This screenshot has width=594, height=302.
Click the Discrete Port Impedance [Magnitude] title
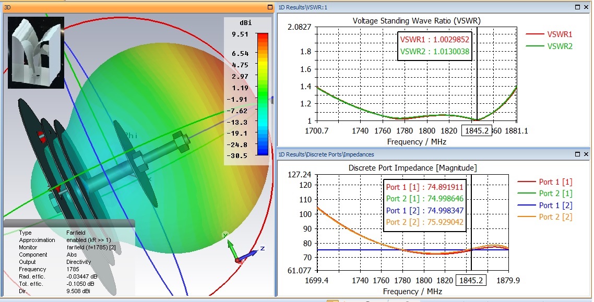tap(412, 167)
